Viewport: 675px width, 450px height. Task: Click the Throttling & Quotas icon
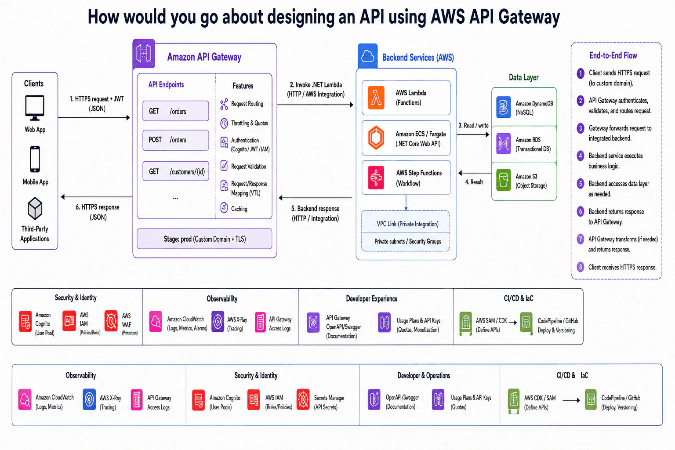[224, 123]
